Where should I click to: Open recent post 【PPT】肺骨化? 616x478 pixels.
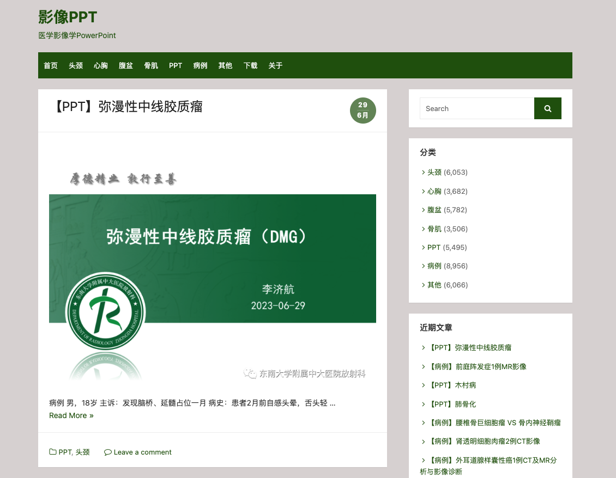[x=452, y=404]
